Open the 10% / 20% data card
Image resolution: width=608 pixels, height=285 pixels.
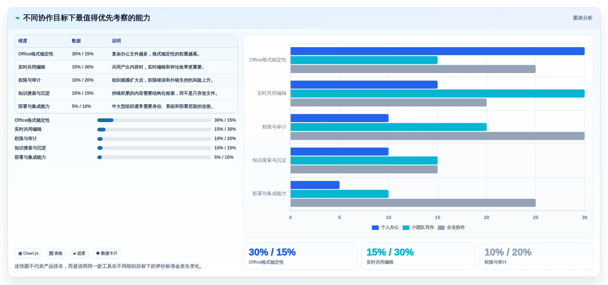(x=536, y=256)
